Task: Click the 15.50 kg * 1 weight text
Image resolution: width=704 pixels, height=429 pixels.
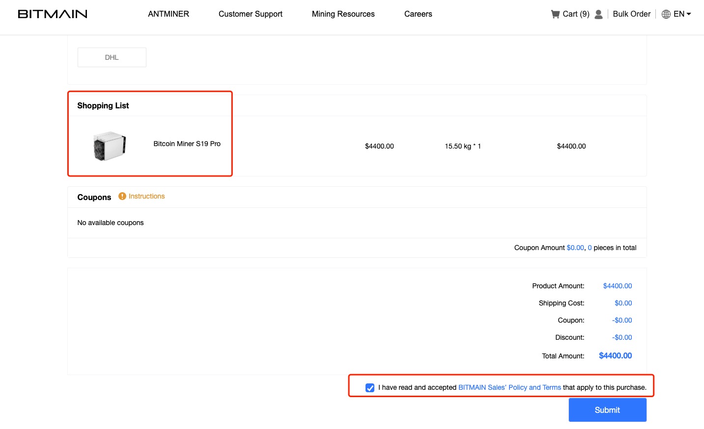Action: click(x=463, y=146)
